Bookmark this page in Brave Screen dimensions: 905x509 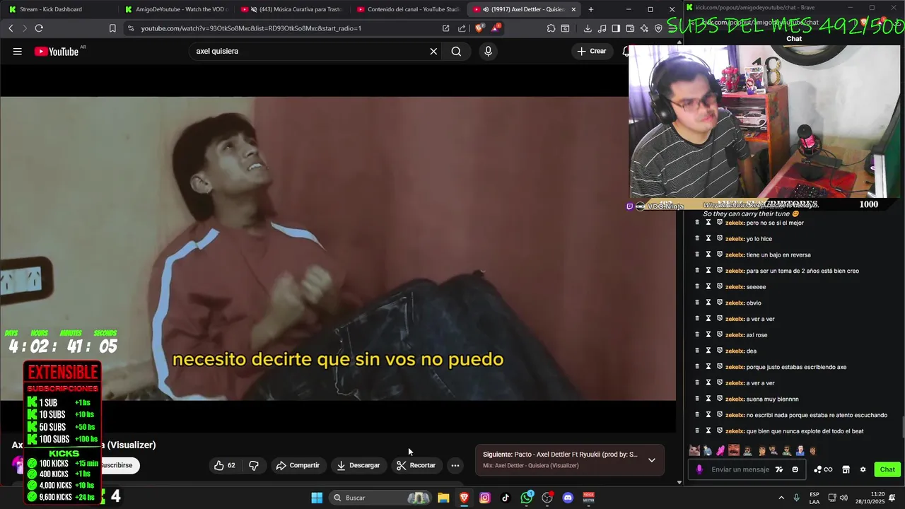coord(112,28)
